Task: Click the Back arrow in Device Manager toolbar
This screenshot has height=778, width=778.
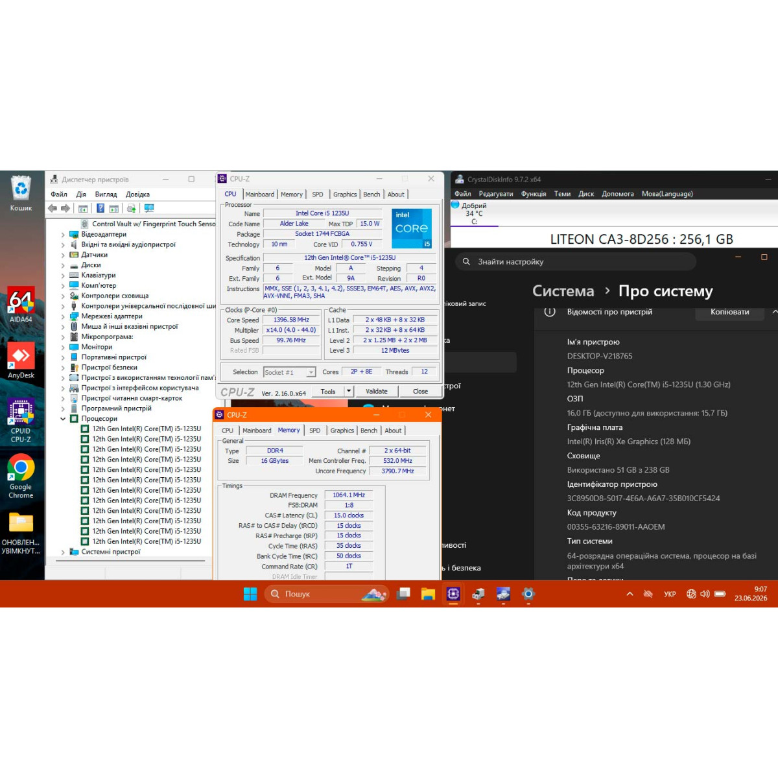Action: pos(53,208)
